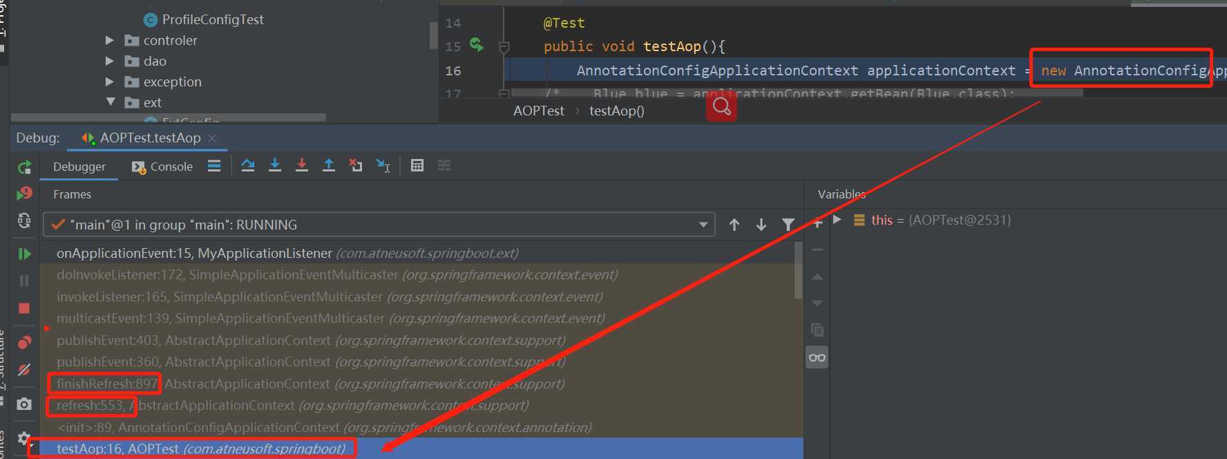The image size is (1227, 459).
Task: Click next frame down arrow
Action: [761, 225]
